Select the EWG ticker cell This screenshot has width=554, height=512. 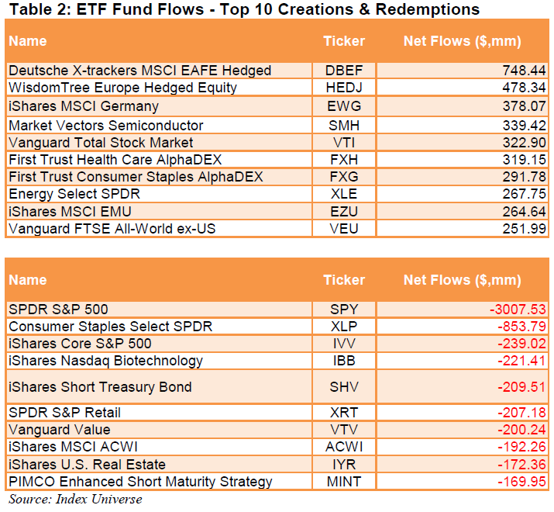[343, 106]
